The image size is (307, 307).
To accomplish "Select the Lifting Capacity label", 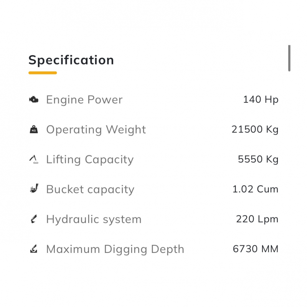I will point(90,160).
